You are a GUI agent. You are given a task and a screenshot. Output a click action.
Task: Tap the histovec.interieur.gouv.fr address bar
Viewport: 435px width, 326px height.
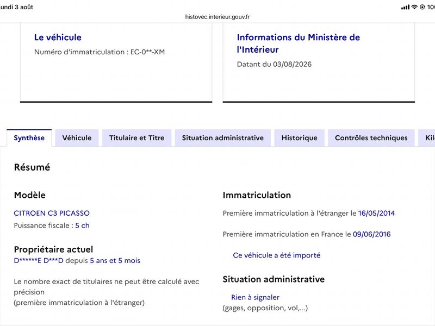click(x=217, y=17)
